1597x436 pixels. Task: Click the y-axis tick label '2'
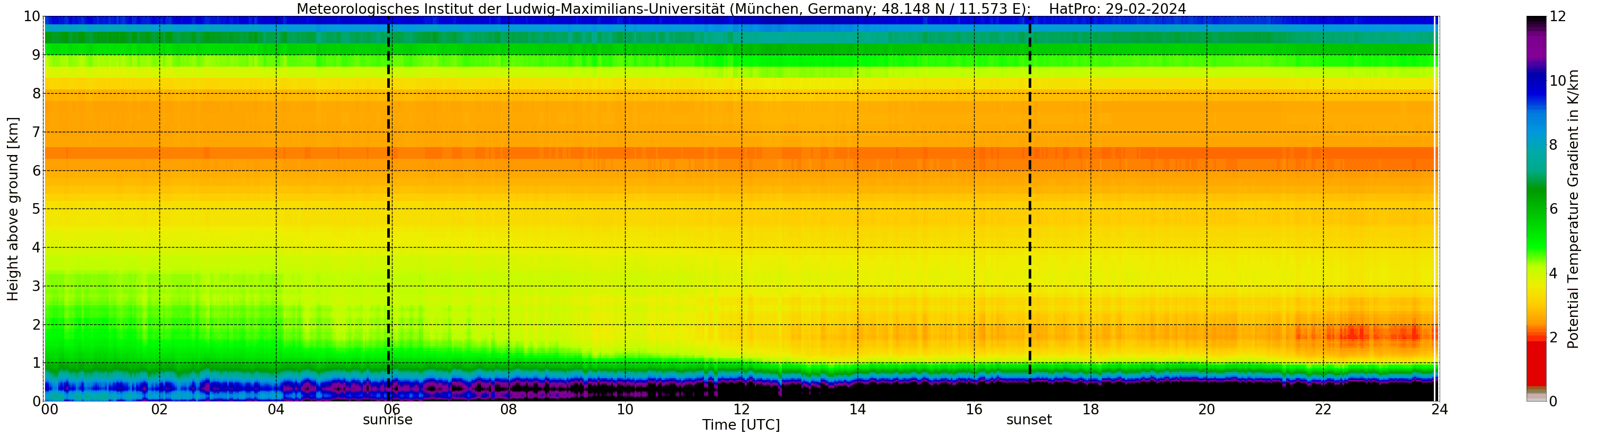36,324
